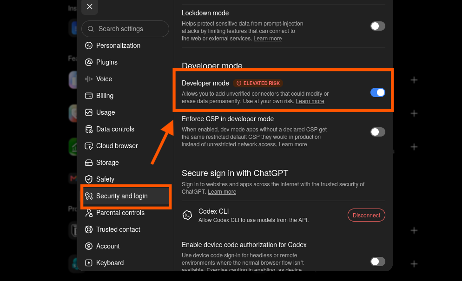
Task: Turn off the Developer mode switch
Action: pyautogui.click(x=378, y=92)
